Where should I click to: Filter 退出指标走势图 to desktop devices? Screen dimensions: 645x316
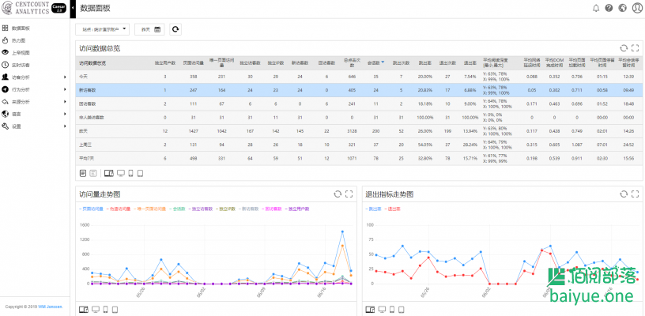click(x=382, y=309)
